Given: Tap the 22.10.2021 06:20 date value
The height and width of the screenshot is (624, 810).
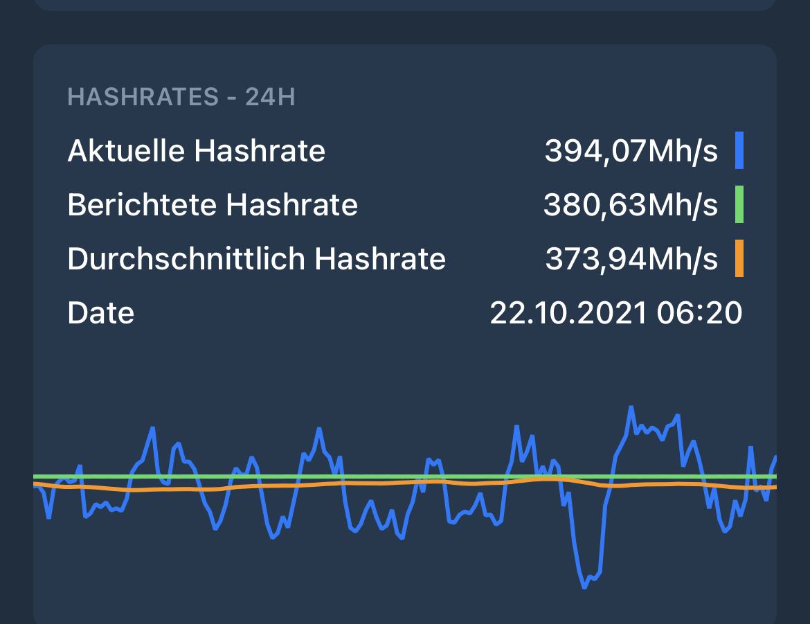Looking at the screenshot, I should [x=615, y=313].
